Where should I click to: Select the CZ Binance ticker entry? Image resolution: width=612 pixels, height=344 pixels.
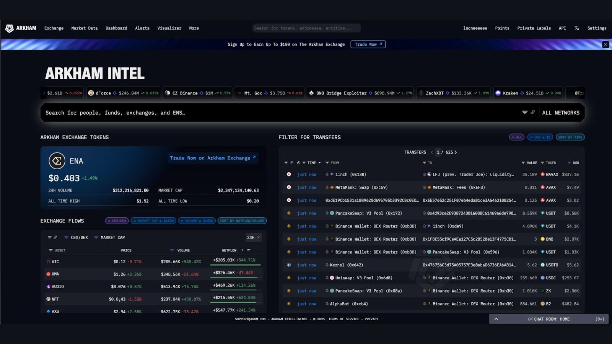point(198,93)
